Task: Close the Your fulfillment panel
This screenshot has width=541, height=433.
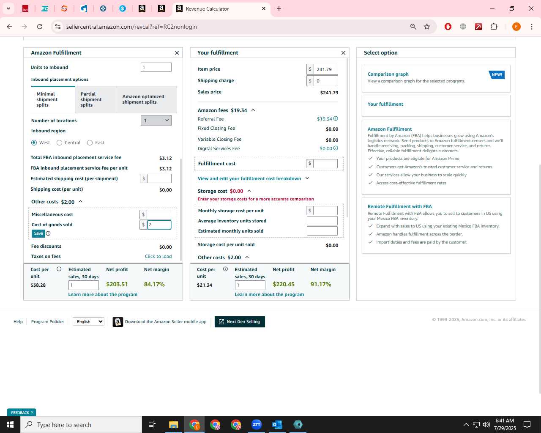Action: point(343,53)
